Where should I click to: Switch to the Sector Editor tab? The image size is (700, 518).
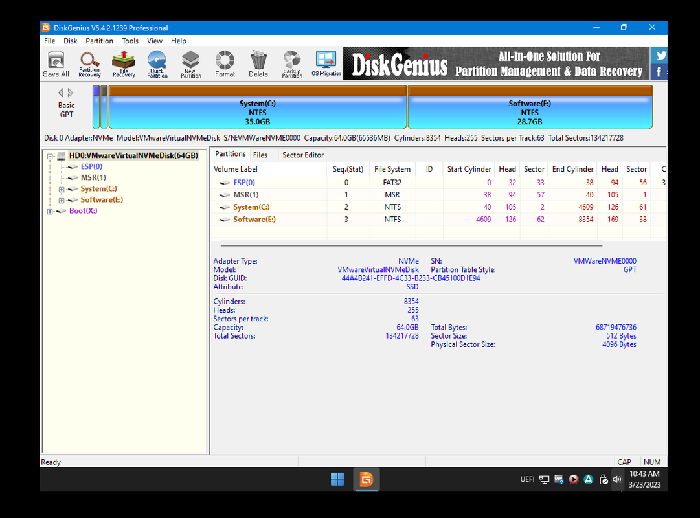click(x=302, y=155)
